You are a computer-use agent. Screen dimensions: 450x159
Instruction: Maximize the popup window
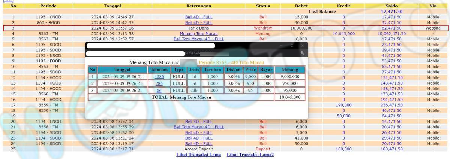point(292,46)
